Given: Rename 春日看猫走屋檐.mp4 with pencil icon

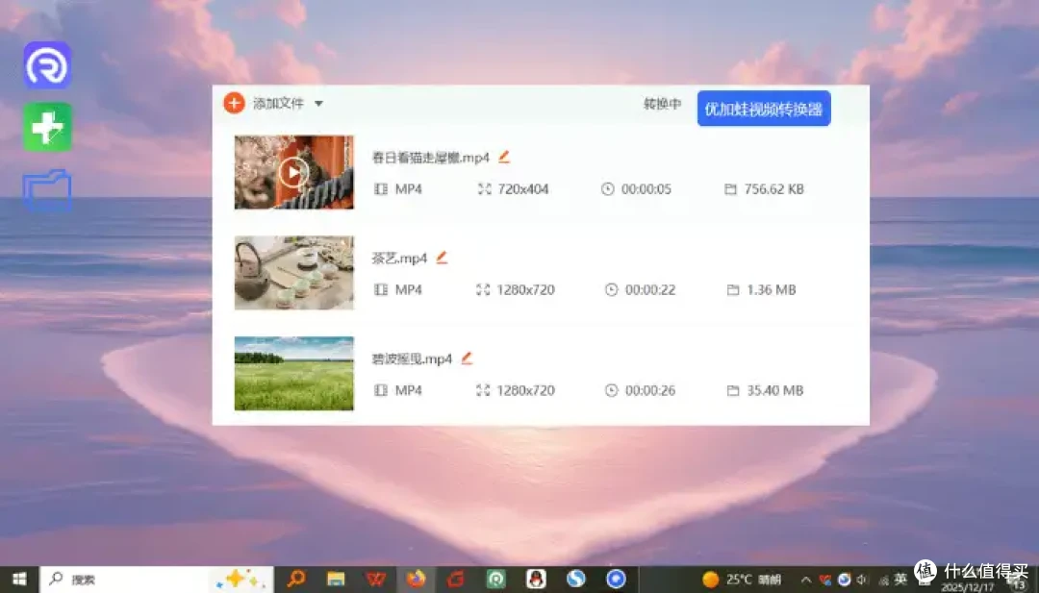Looking at the screenshot, I should pyautogui.click(x=504, y=157).
